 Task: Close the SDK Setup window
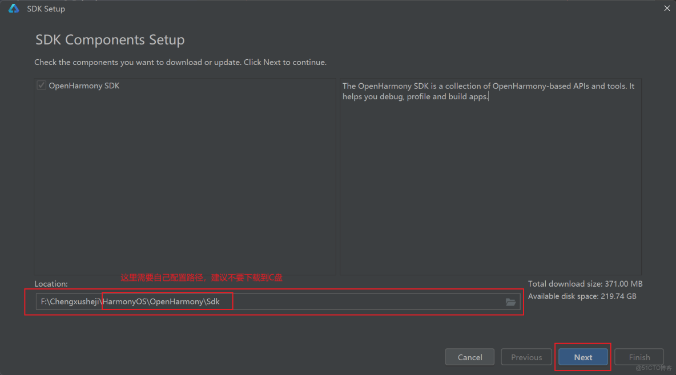pyautogui.click(x=667, y=9)
